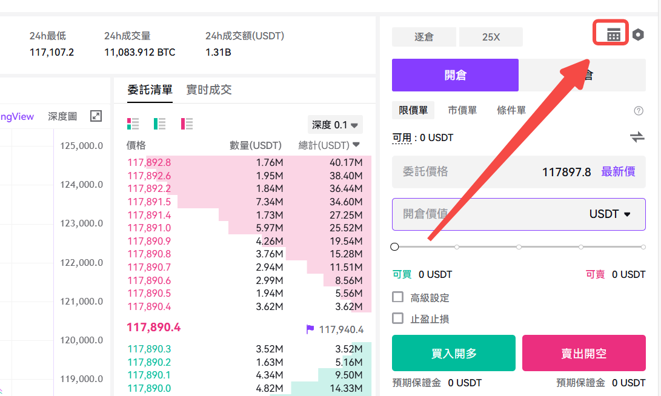661x396 pixels.
Task: Open 深度 0.1 dropdown
Action: (335, 125)
